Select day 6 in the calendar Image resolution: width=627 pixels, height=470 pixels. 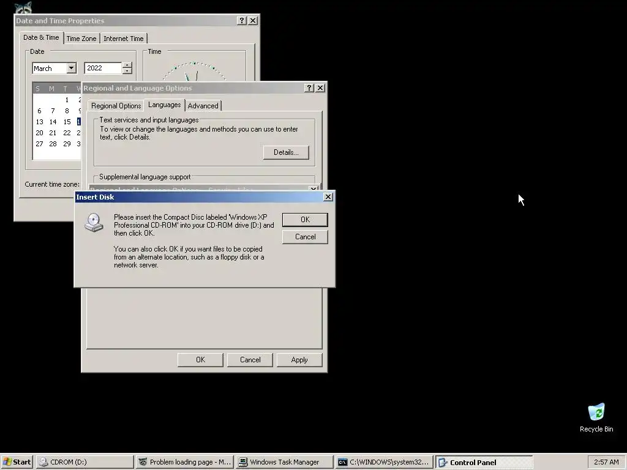coord(39,111)
